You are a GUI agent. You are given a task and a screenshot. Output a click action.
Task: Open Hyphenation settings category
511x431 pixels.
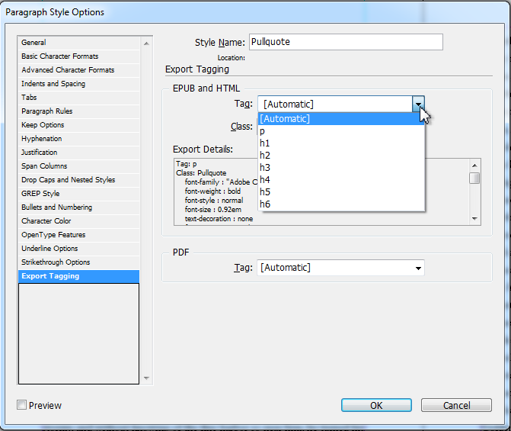point(79,138)
